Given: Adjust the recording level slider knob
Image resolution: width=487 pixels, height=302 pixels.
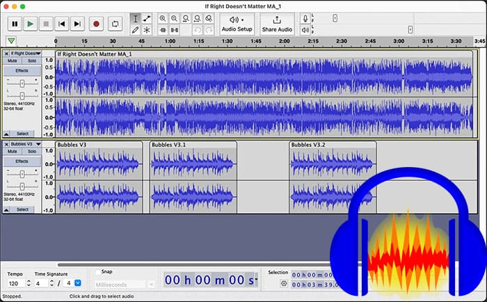Looking at the screenshot, I should click(x=335, y=18).
